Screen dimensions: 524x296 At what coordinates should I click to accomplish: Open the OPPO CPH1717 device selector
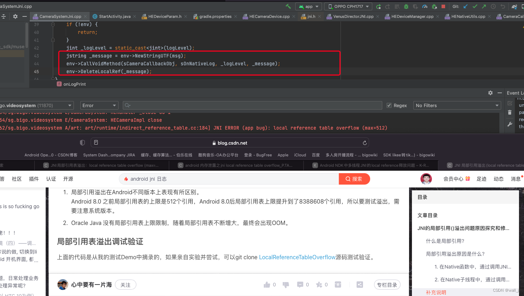coord(348,6)
